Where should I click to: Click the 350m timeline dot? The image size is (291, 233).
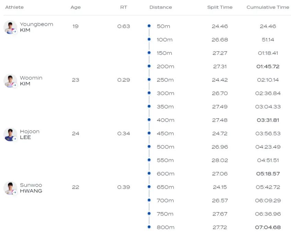pos(149,106)
